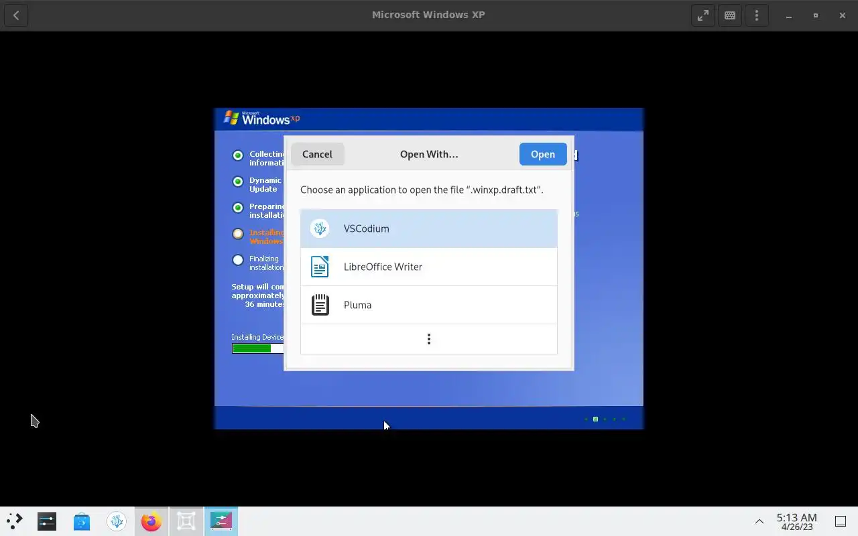The width and height of the screenshot is (858, 536).
Task: Select LibreOffice Writer in the application list
Action: coord(429,267)
